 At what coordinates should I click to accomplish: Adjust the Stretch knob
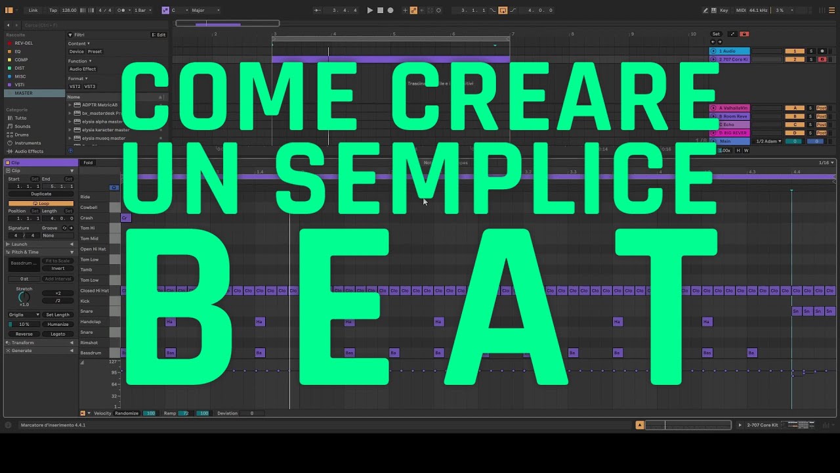click(24, 298)
